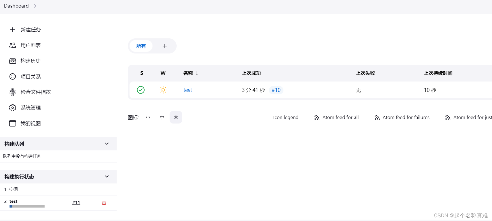492x221 pixels.
Task: Open Atom feed for all link
Action: [340, 117]
